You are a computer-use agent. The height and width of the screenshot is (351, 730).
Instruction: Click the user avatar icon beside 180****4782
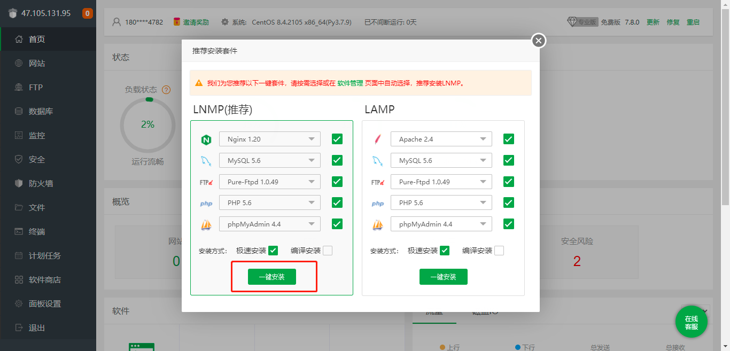click(117, 22)
